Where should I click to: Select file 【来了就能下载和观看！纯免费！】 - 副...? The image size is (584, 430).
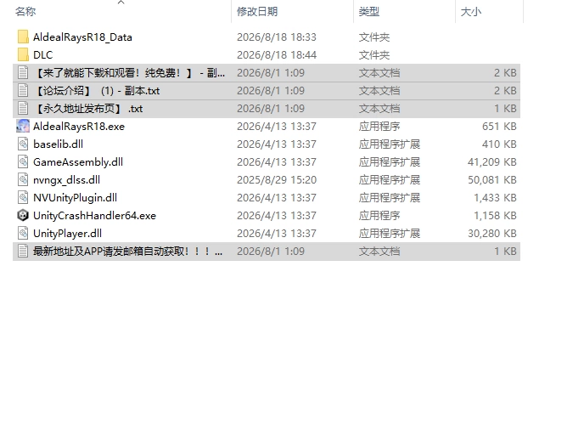pyautogui.click(x=129, y=73)
